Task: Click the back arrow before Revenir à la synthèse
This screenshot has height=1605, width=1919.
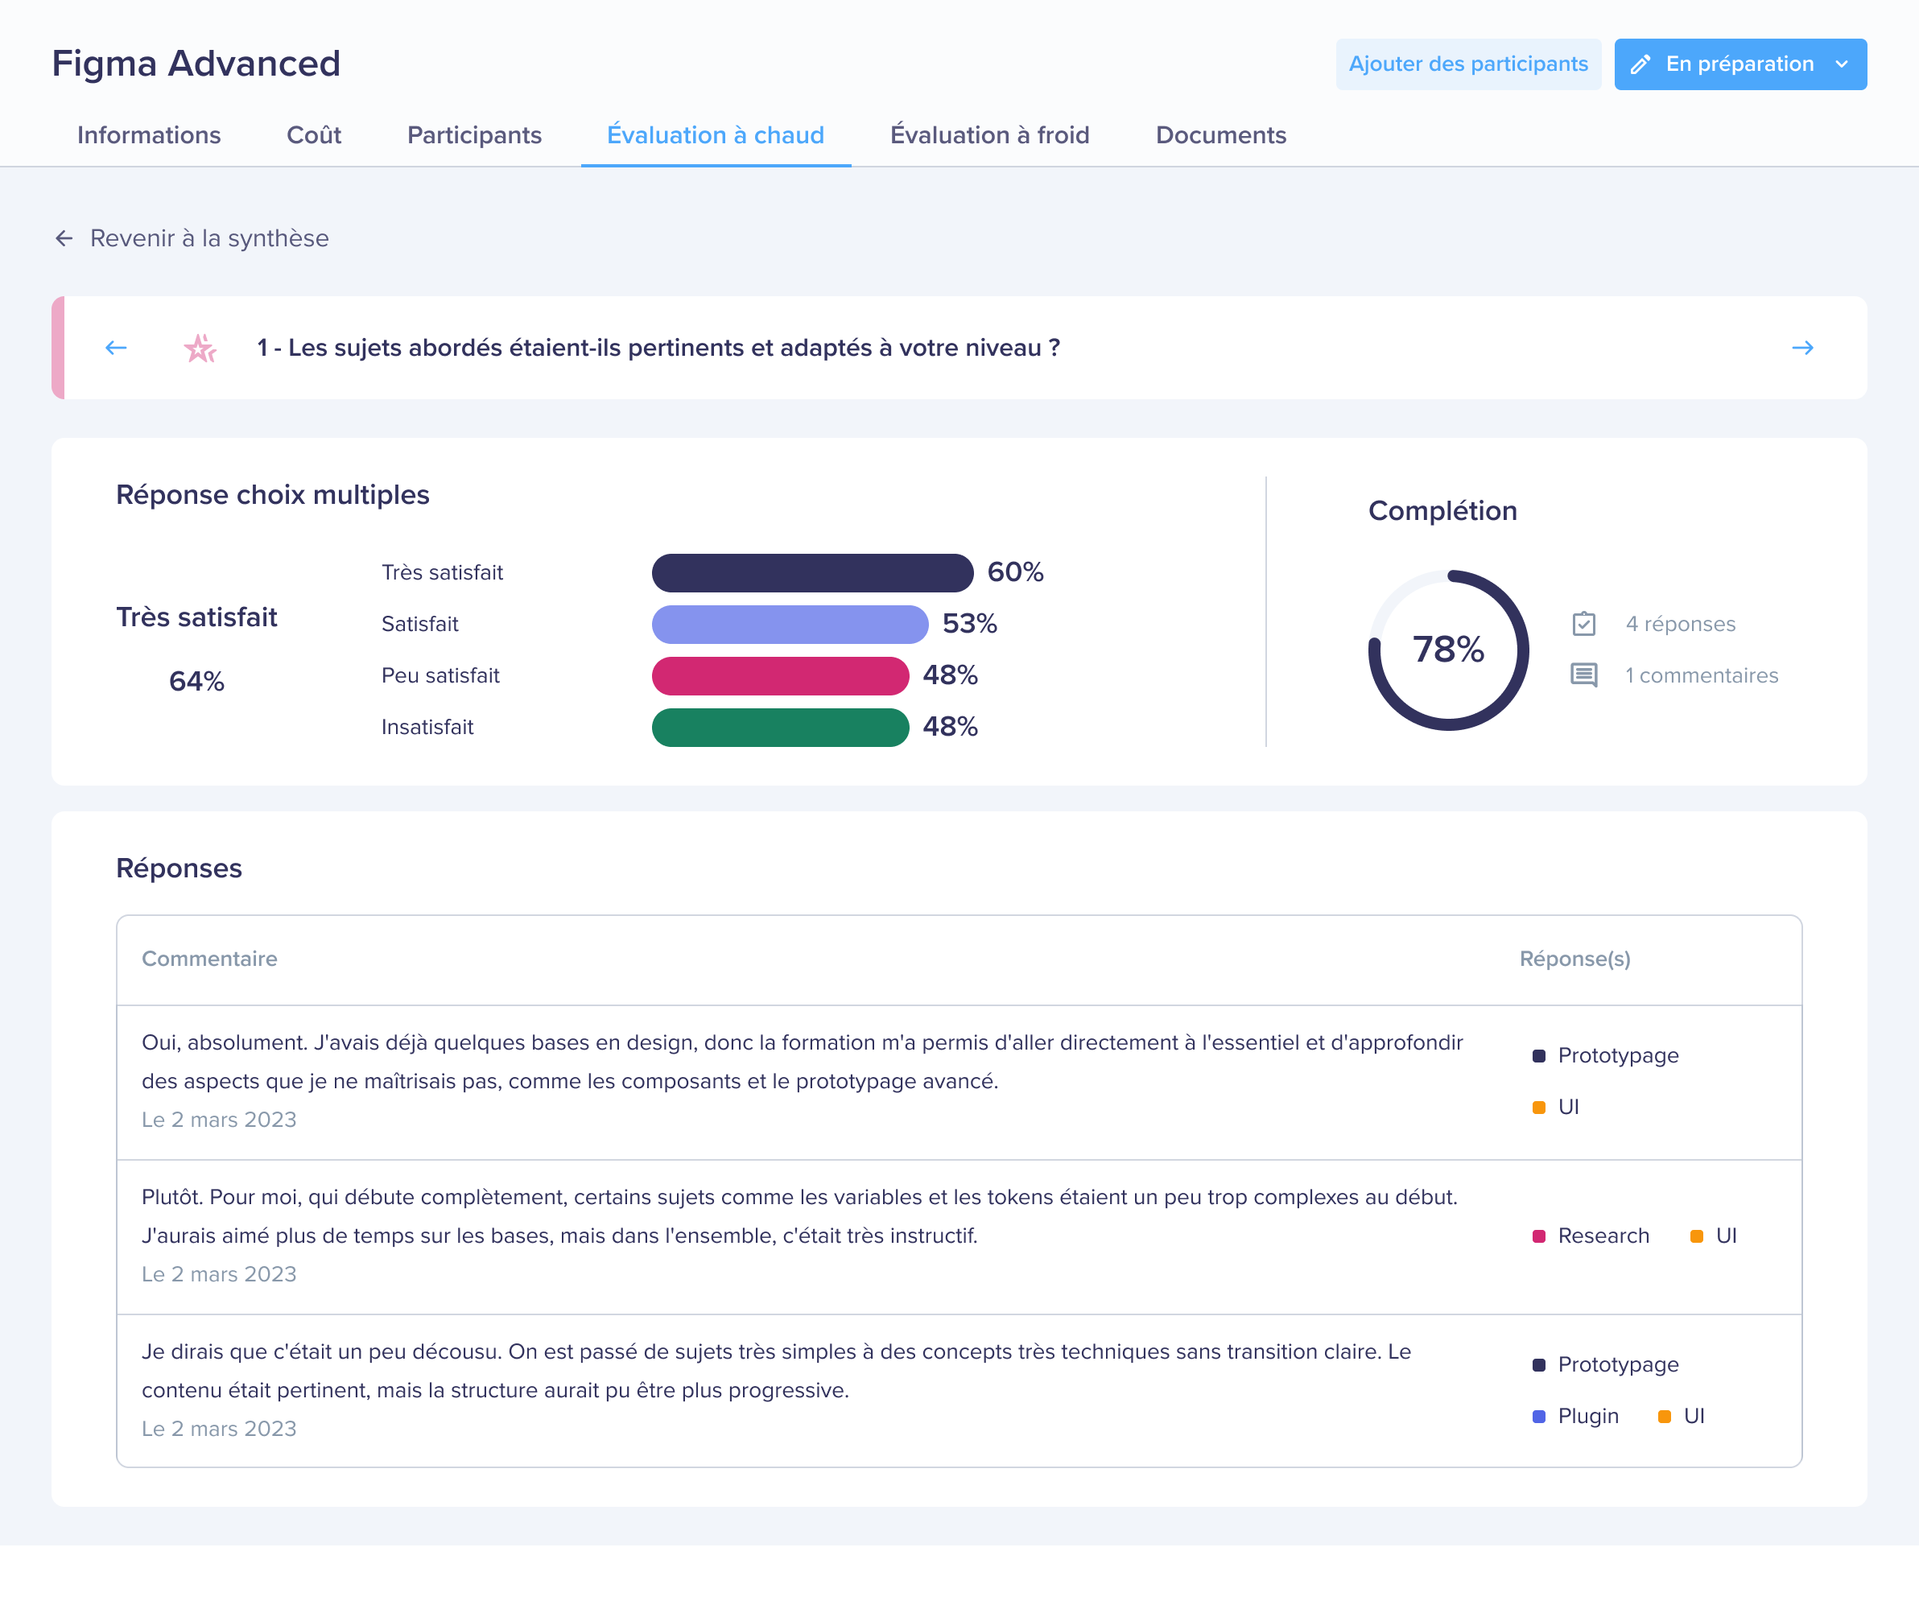Action: pos(64,238)
